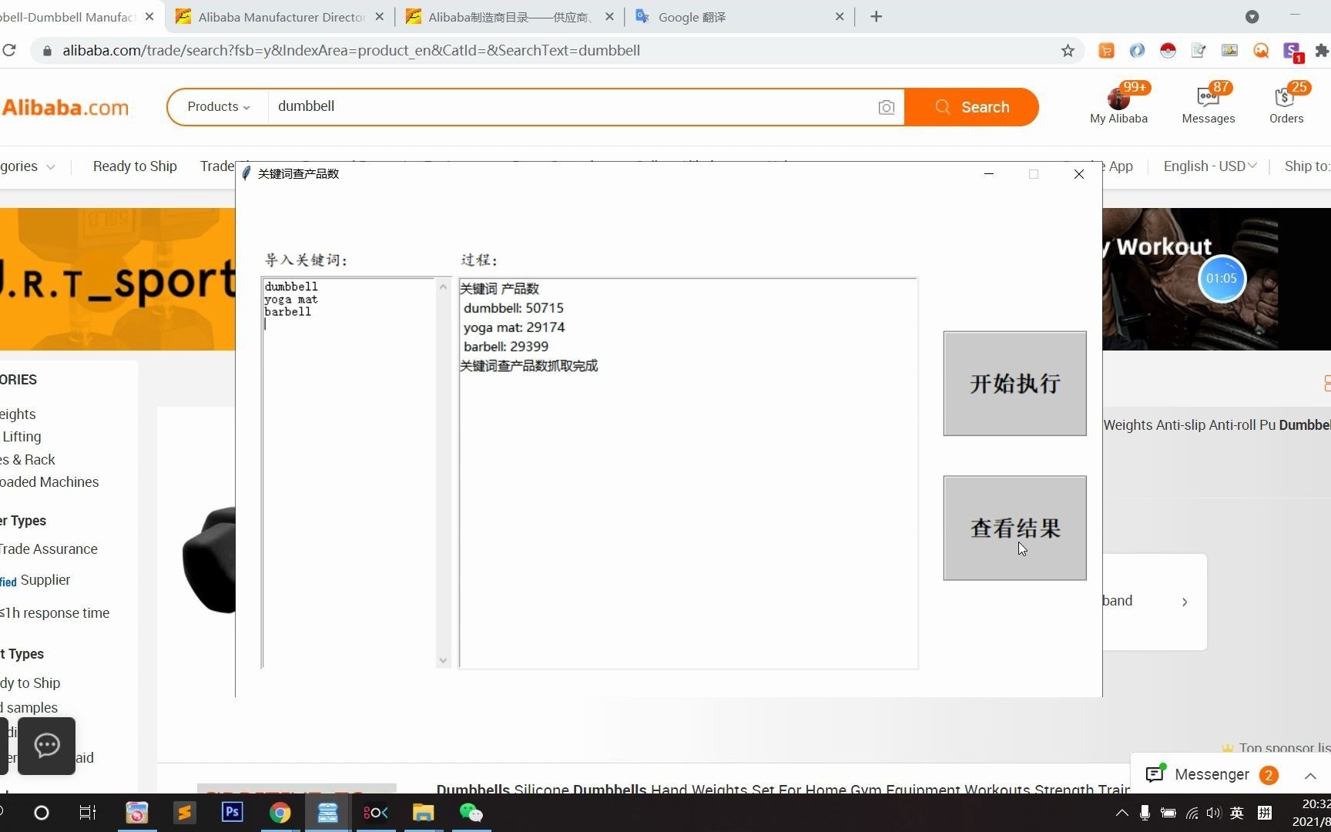The height and width of the screenshot is (832, 1331).
Task: Click the J.R.T_sport banner image
Action: pos(118,279)
